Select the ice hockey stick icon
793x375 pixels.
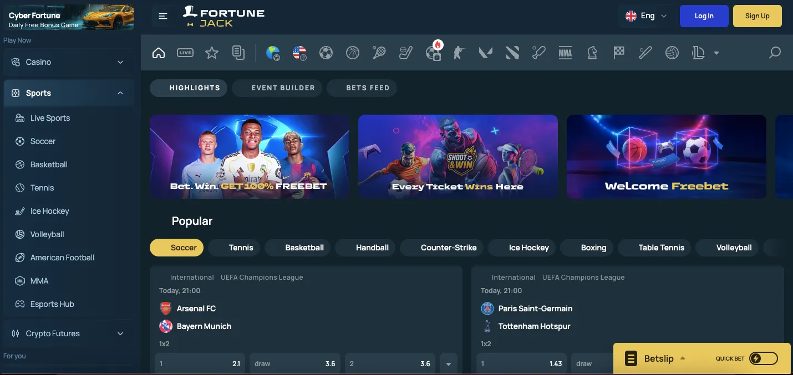click(x=406, y=53)
